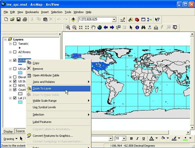Click the font color A swatch
Screen dimensions: 195x148
pos(151,138)
